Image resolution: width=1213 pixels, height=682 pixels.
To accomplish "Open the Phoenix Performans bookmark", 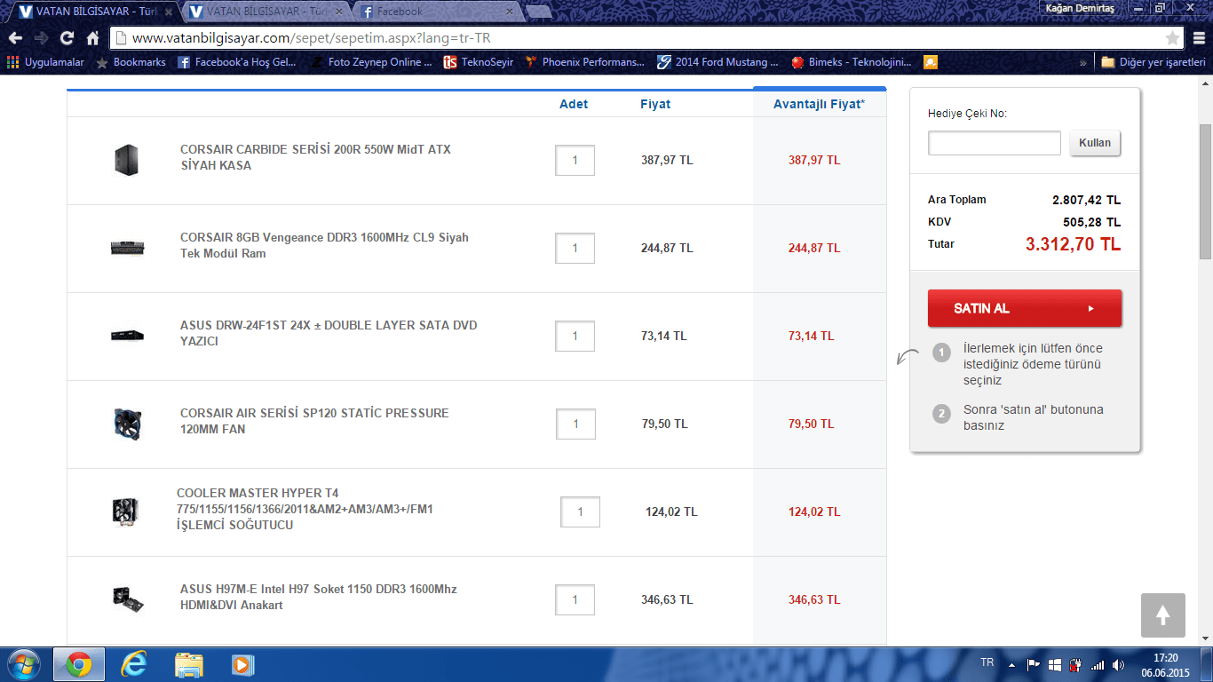I will click(585, 62).
